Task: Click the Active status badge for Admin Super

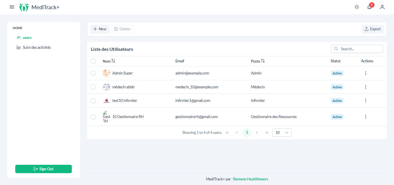Action: point(337,73)
